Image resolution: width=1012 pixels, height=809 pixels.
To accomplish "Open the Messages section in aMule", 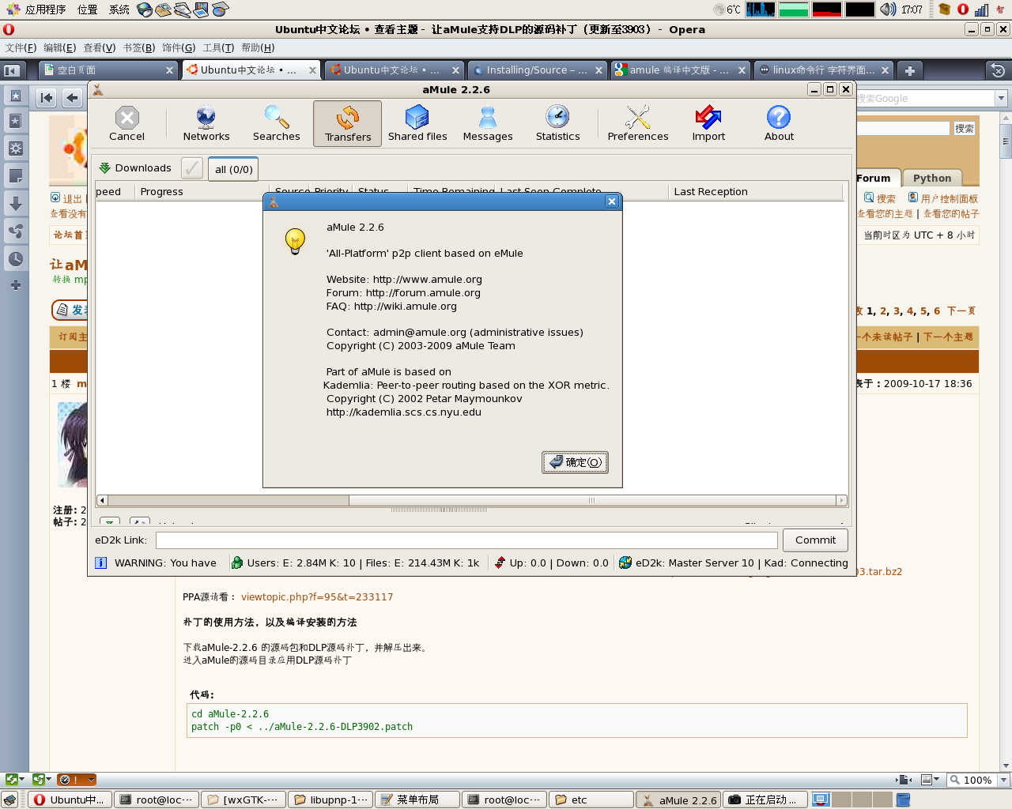I will pos(488,123).
